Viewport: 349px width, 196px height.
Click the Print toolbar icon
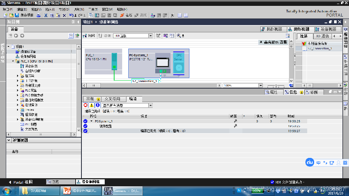pos(39,15)
